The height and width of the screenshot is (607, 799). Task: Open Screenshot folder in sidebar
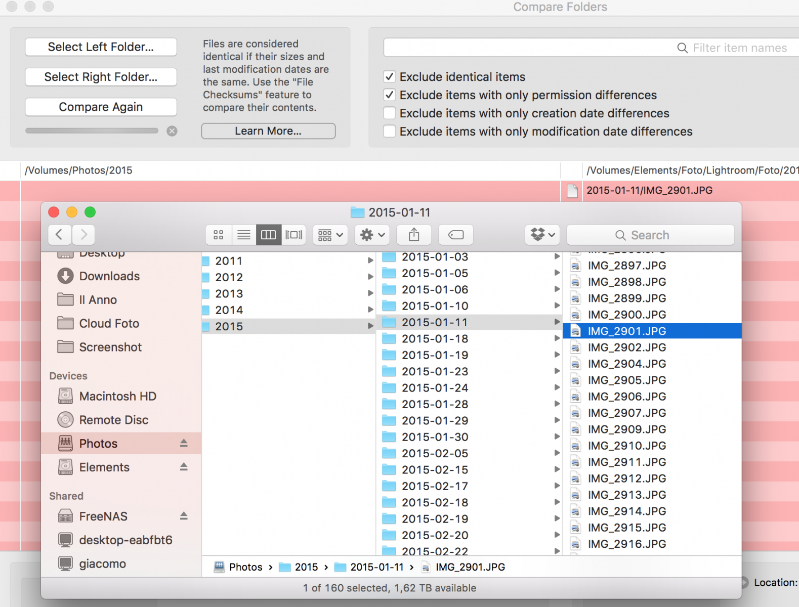click(x=110, y=348)
